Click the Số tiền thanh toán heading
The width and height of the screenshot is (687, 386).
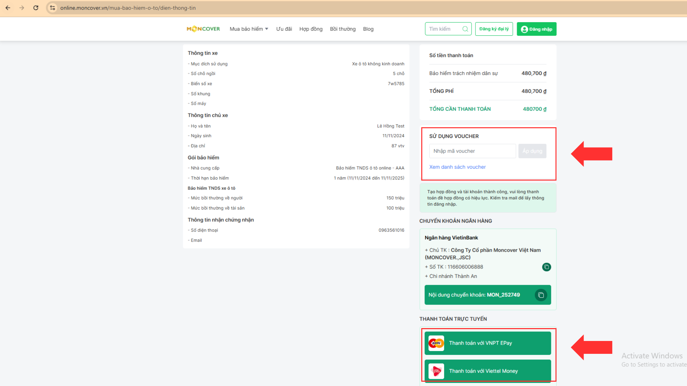pos(451,55)
